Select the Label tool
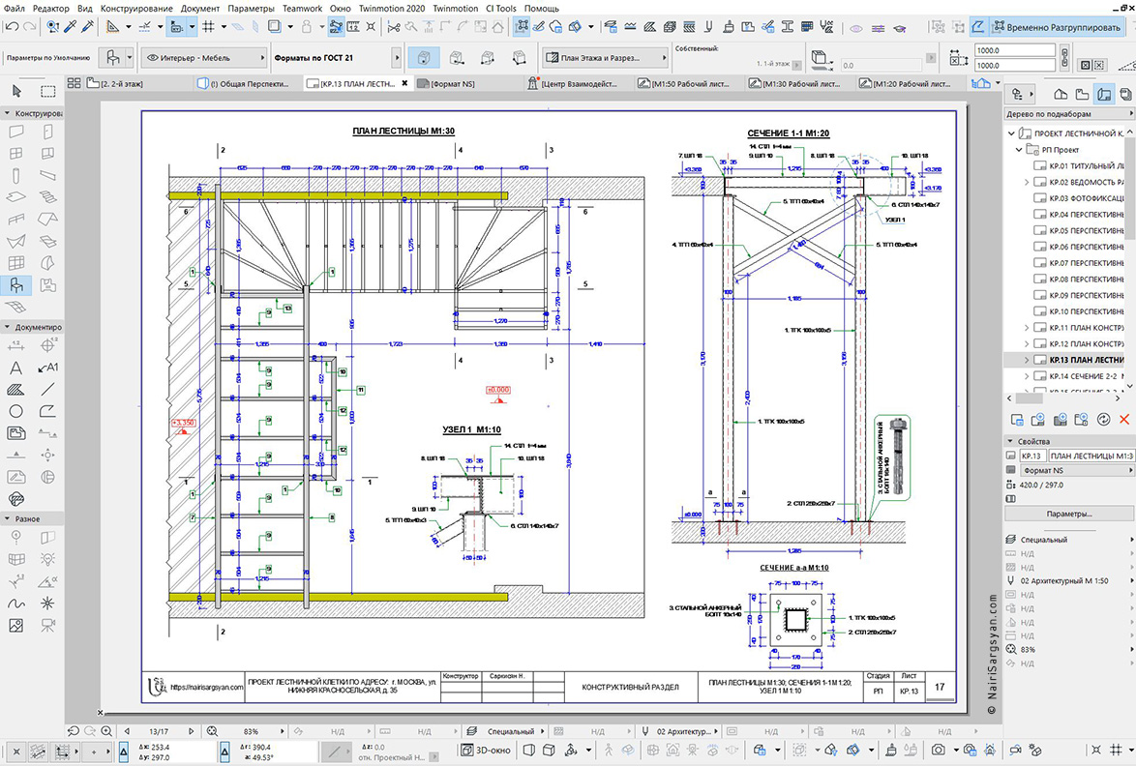 tap(47, 368)
